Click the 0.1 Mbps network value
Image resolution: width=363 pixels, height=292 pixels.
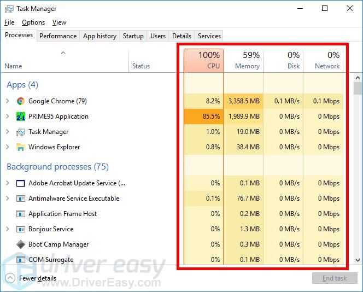pyautogui.click(x=326, y=101)
